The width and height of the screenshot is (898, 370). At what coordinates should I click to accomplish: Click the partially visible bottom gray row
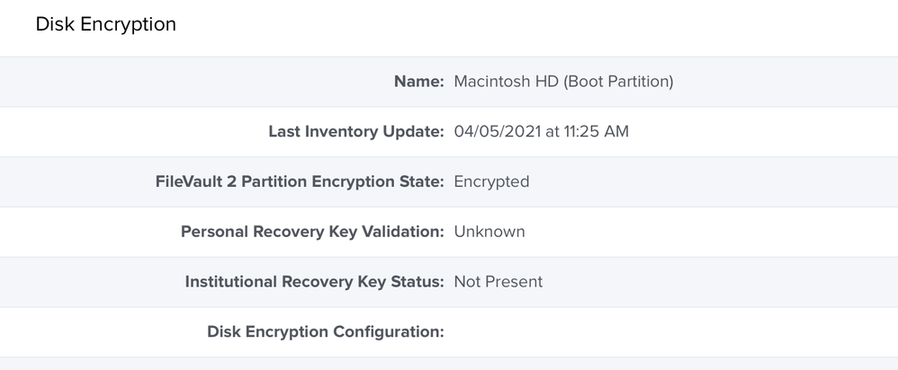(x=449, y=364)
